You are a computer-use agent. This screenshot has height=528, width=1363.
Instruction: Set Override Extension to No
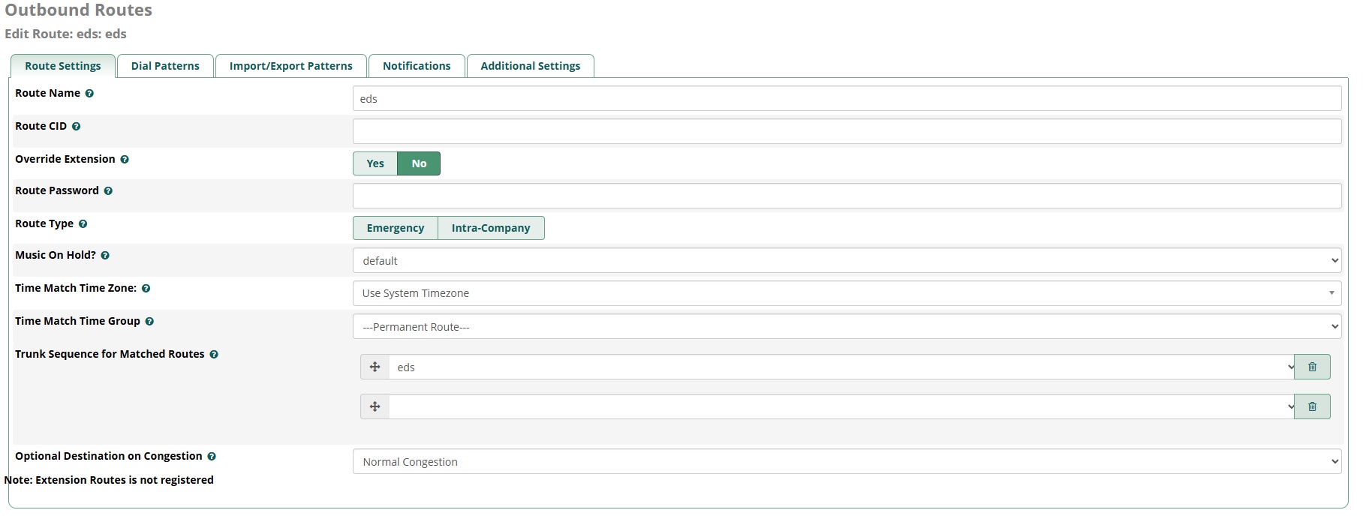[x=419, y=163]
